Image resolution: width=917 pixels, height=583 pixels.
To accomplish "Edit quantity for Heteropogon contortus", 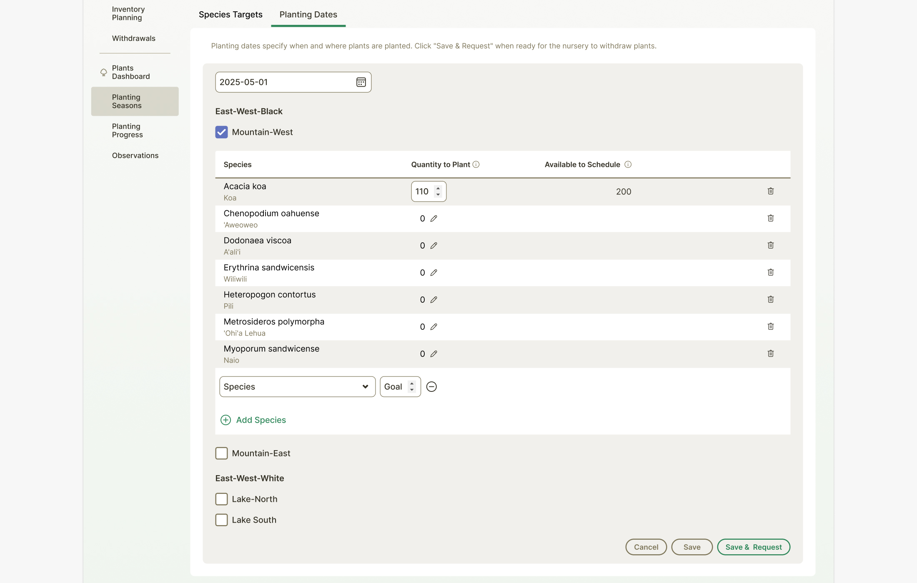I will point(433,300).
